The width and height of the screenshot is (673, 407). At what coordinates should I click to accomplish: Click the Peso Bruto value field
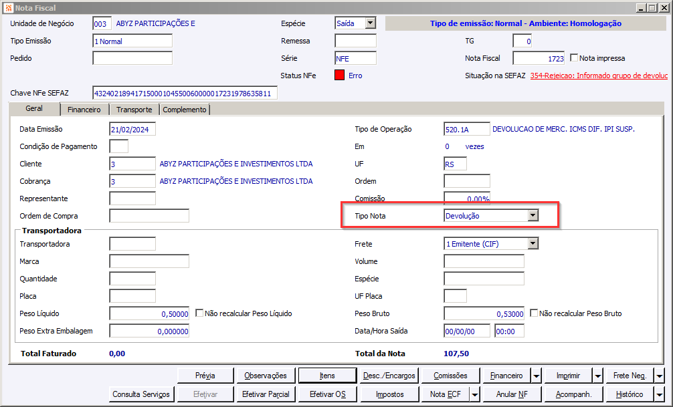tap(484, 313)
